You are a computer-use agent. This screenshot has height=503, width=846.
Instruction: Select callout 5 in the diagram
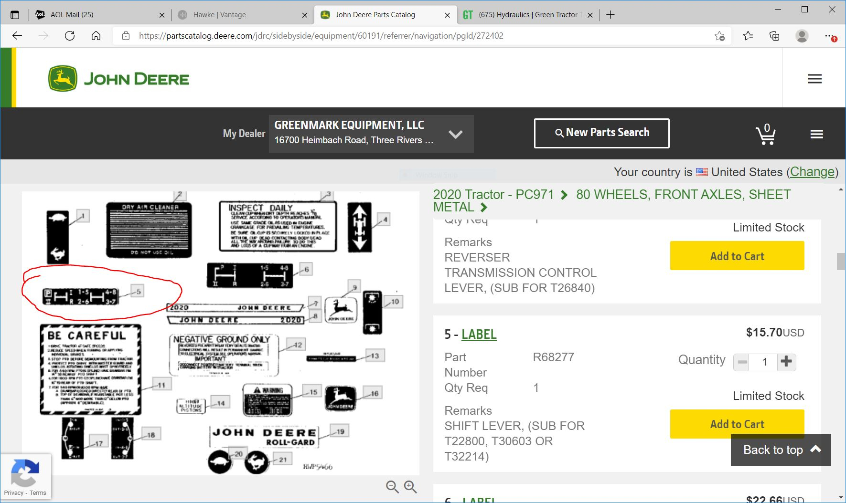click(x=138, y=291)
